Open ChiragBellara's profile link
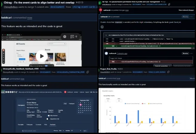Image resolution: width=196 pixels, height=134 pixels. (x=11, y=7)
